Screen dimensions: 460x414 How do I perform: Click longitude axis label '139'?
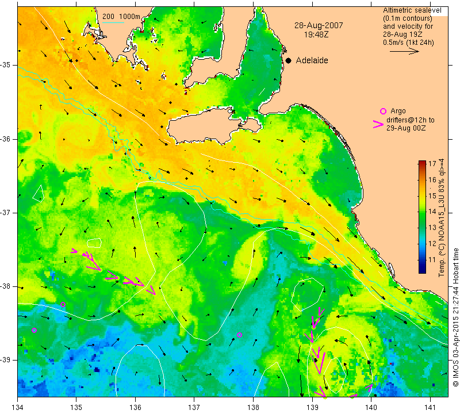click(x=312, y=408)
